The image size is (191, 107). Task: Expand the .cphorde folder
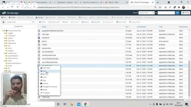(5, 41)
